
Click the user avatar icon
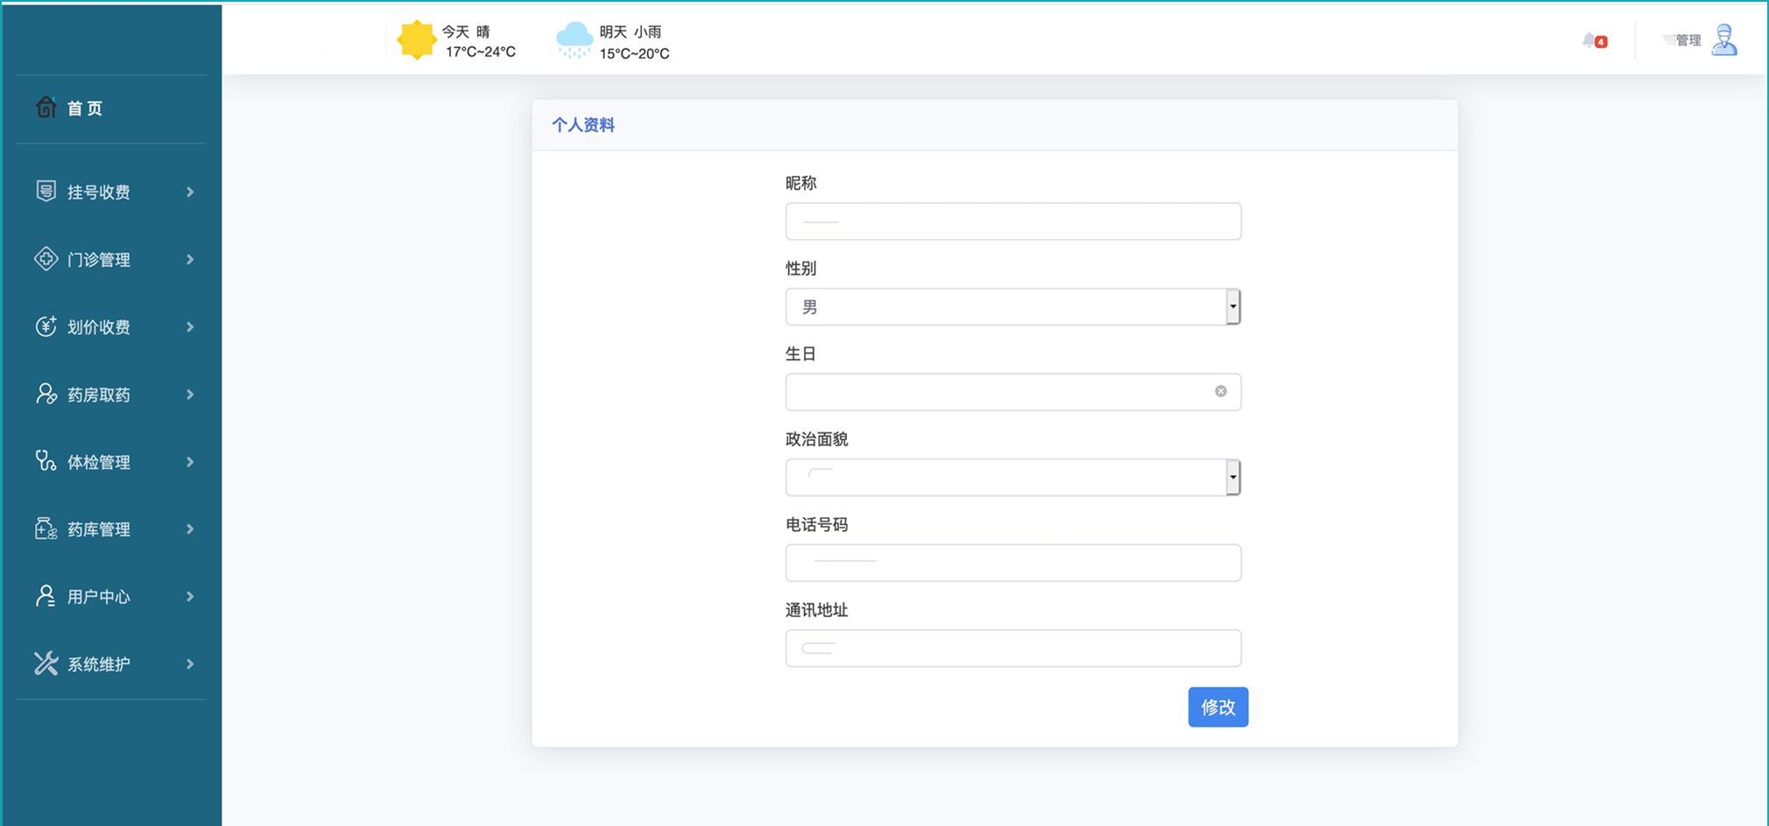click(1723, 40)
